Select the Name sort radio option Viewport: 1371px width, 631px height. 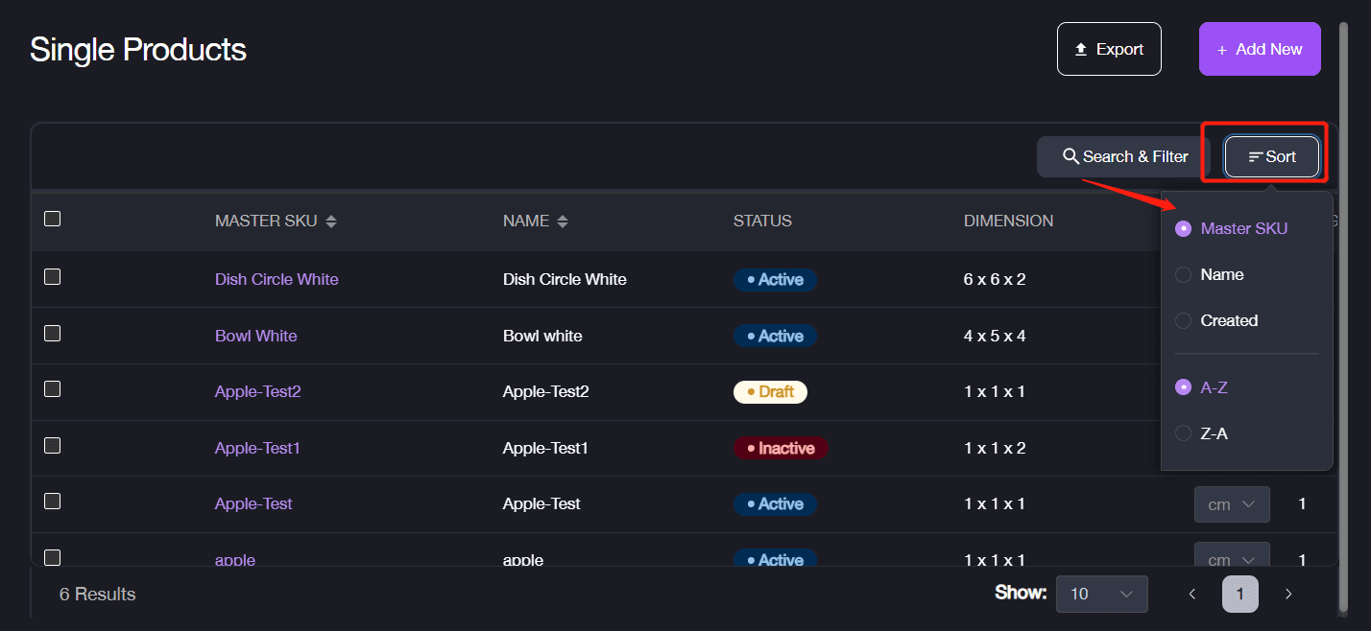click(1184, 275)
